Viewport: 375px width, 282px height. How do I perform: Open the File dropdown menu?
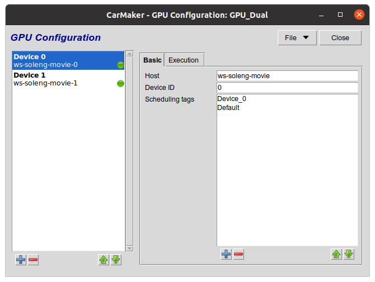(x=297, y=38)
